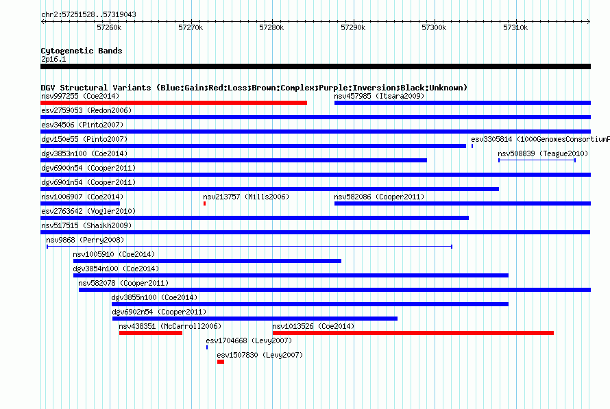Click the tiny blue esv3305814 marker
The image size is (610, 409).
pyautogui.click(x=472, y=146)
